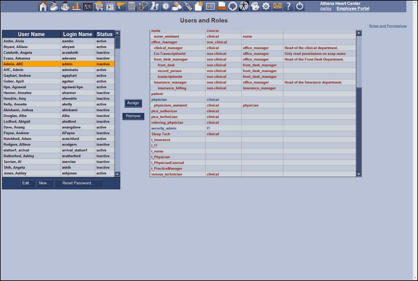Select user row 'Ambo, Alola'
The image size is (418, 281).
pos(59,41)
